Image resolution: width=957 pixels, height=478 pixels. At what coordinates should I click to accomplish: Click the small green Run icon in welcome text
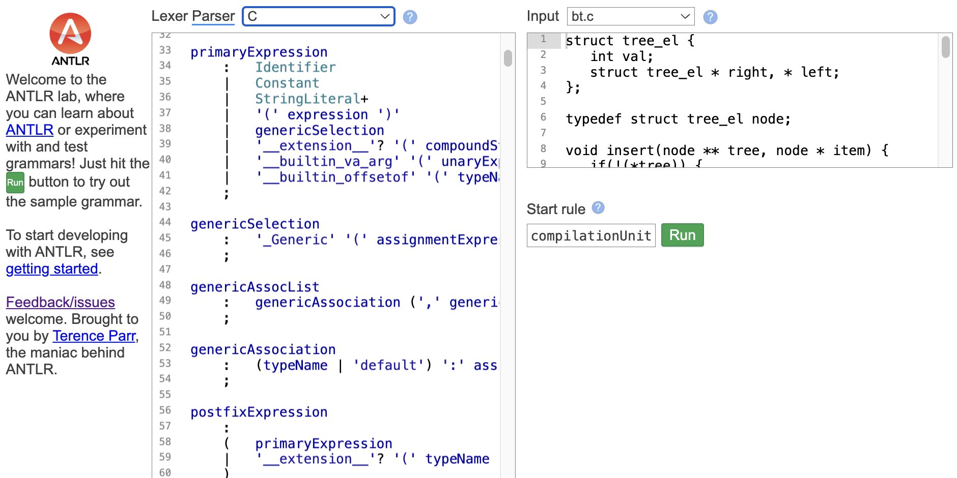pyautogui.click(x=15, y=182)
